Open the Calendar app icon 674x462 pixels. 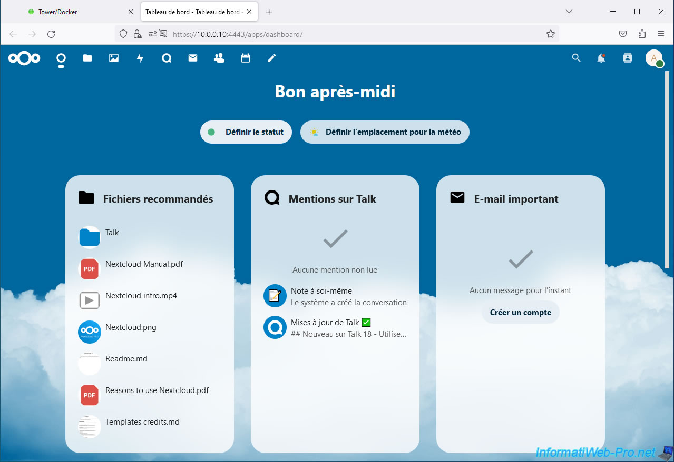246,58
